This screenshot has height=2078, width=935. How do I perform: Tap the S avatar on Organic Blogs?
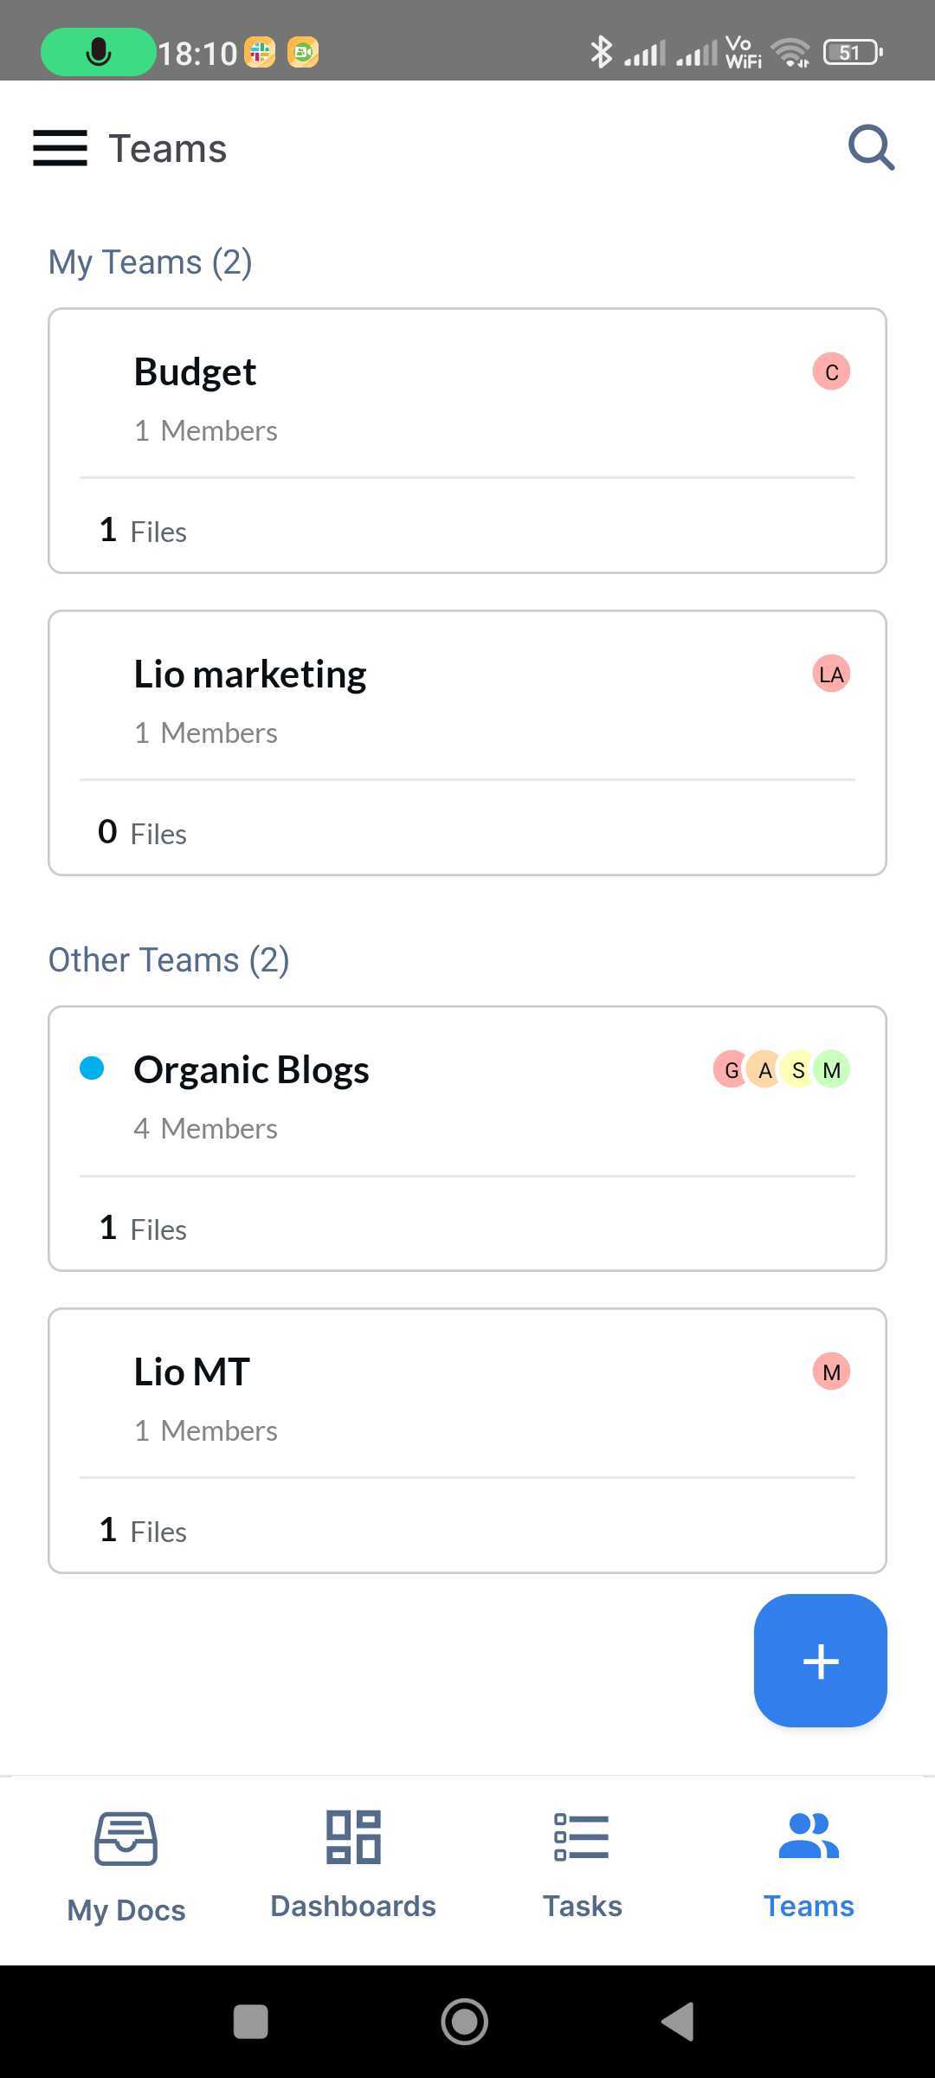click(798, 1070)
